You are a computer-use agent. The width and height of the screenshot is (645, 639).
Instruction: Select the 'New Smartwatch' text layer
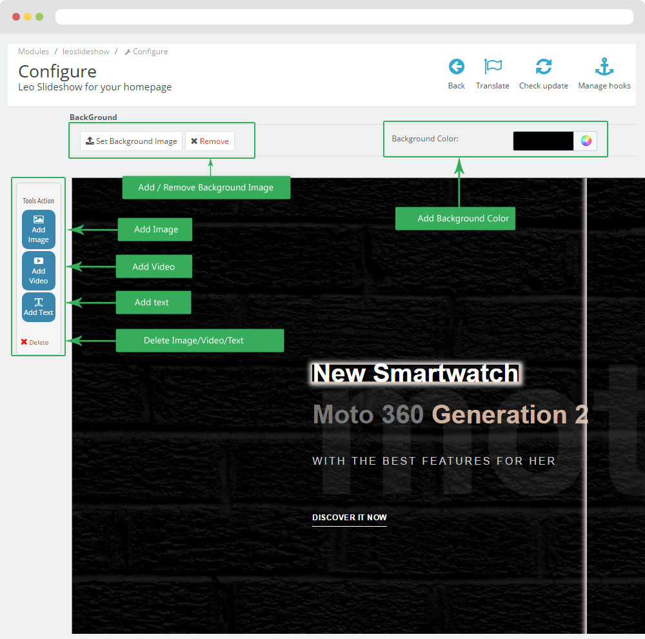[x=415, y=373]
